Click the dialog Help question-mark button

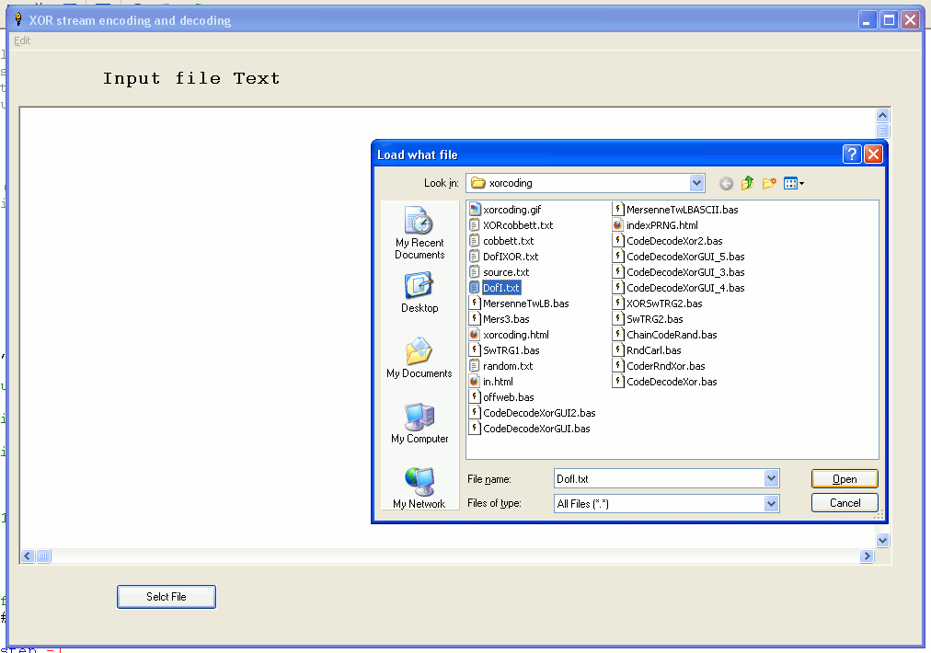pos(852,155)
